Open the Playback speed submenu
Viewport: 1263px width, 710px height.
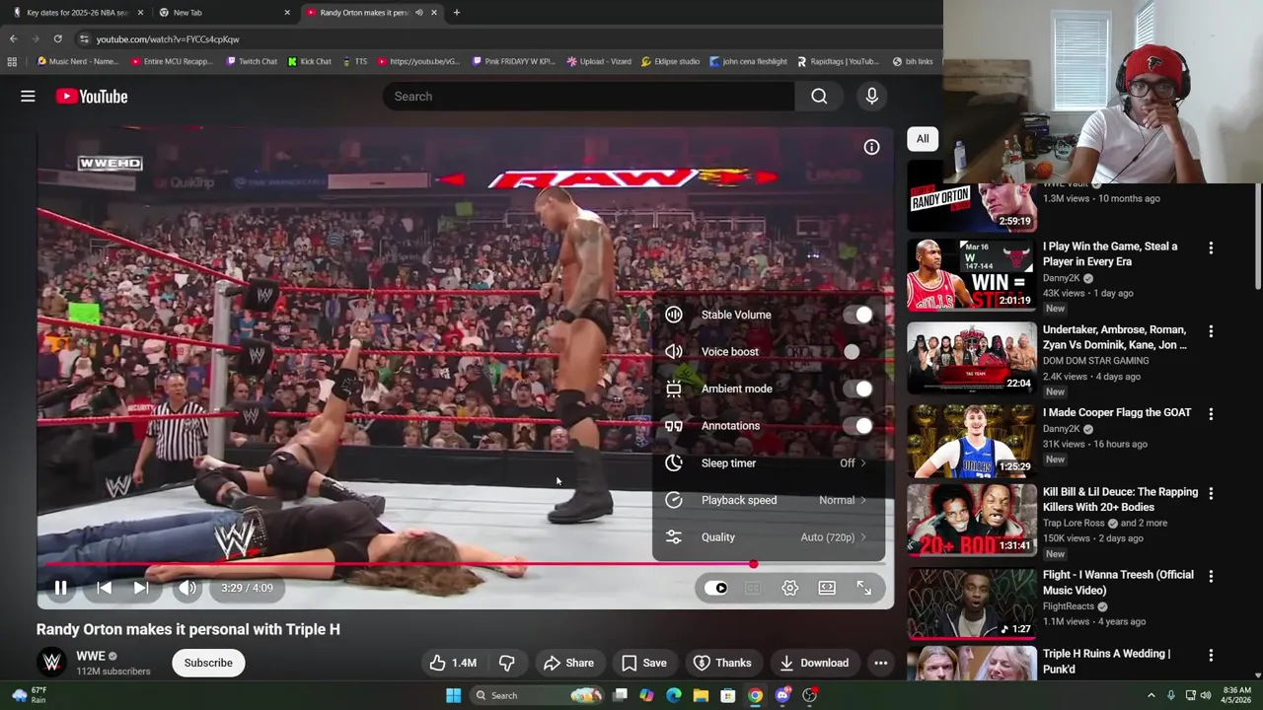(769, 500)
